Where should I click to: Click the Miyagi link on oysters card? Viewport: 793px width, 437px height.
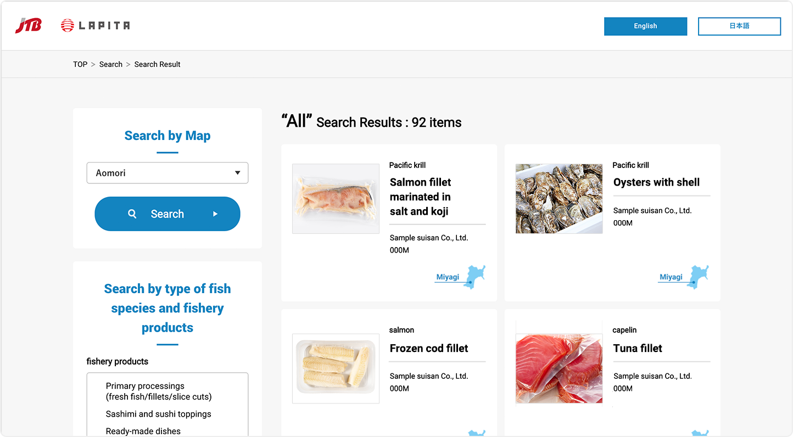pyautogui.click(x=671, y=277)
